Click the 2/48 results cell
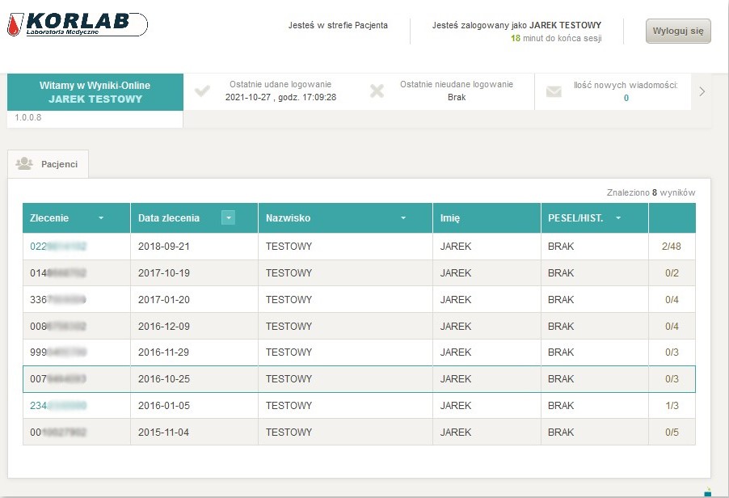Viewport: 729px width, 498px height. click(x=671, y=247)
